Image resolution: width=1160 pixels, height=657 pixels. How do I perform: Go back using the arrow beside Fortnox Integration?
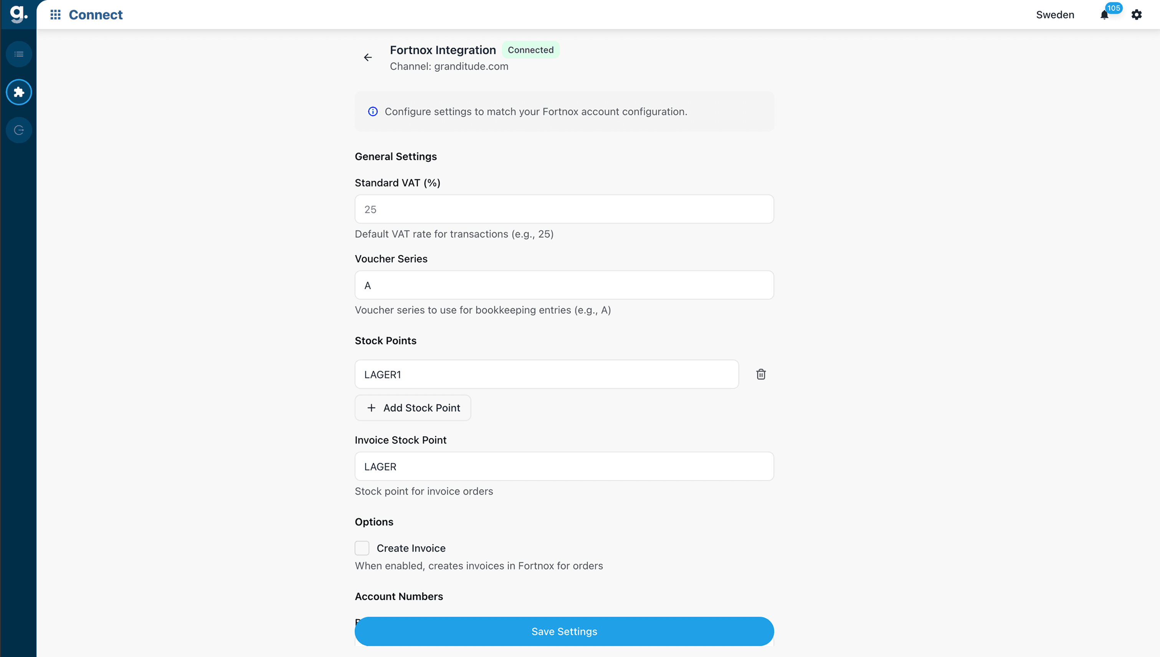coord(368,57)
